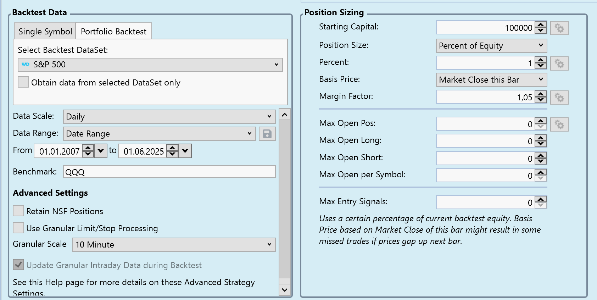Click into the Benchmark QQQ text field
The width and height of the screenshot is (597, 300).
click(169, 172)
